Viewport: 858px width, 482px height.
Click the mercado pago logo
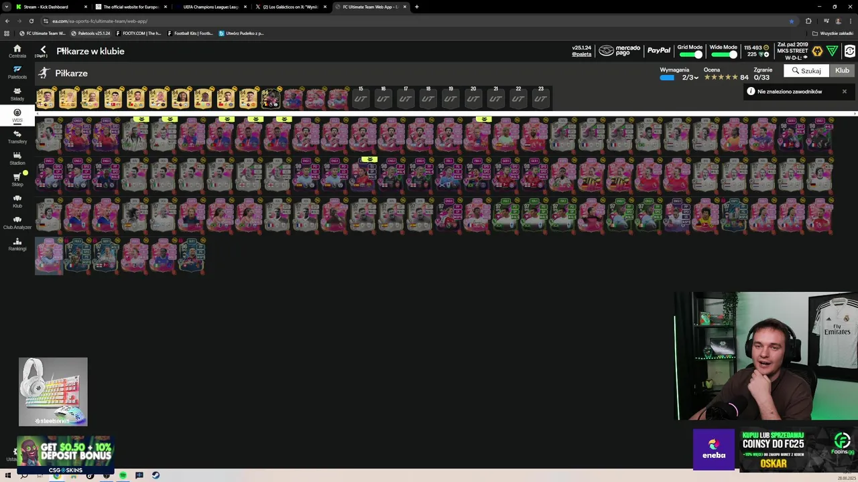(619, 51)
